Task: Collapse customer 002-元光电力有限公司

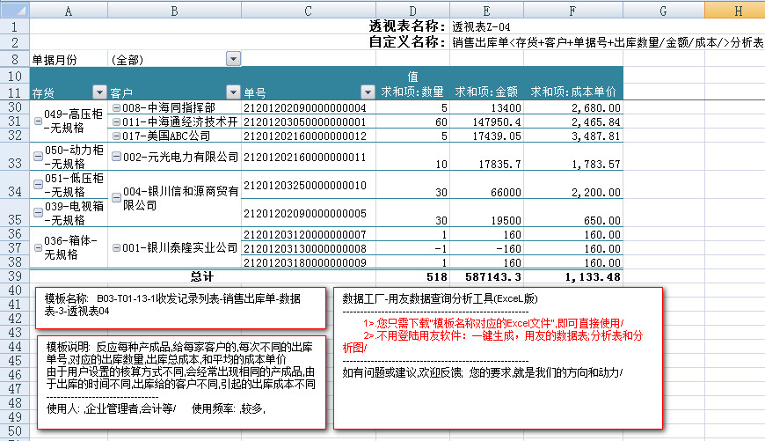Action: (x=116, y=158)
